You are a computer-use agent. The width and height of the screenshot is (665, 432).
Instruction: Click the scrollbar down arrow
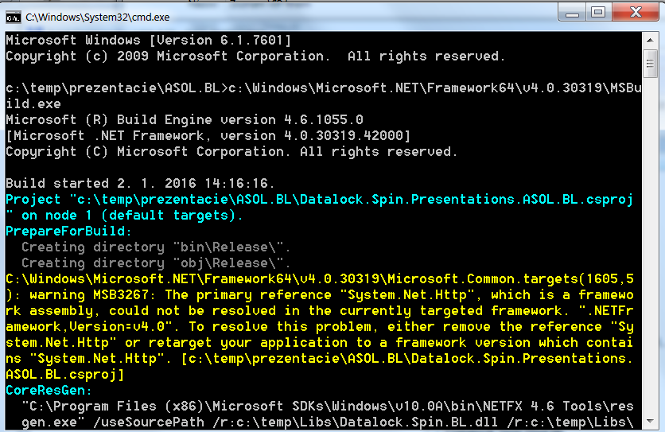[650, 422]
